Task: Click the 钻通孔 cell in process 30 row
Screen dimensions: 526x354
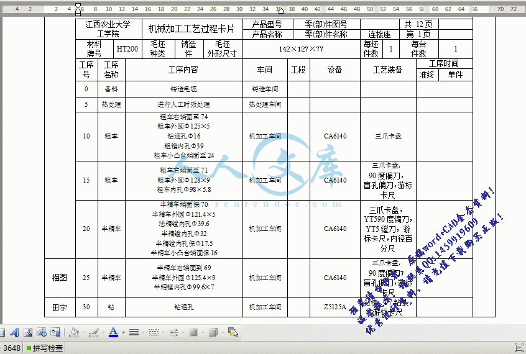Action: (183, 307)
